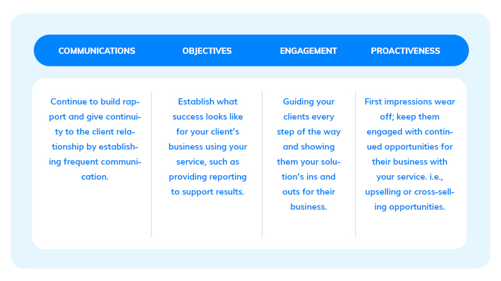501x281 pixels.
Task: Open the ENGAGEMENT header tab
Action: [308, 51]
